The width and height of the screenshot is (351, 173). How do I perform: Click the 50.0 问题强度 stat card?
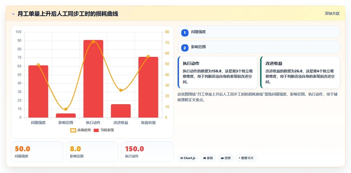tap(37, 152)
